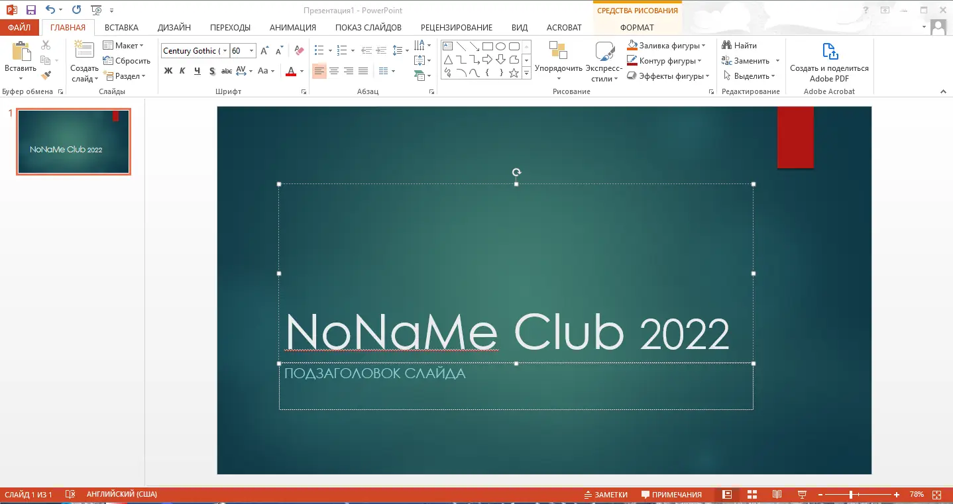Toggle Underline (Ч) formatting
This screenshot has height=504, width=953.
tap(197, 71)
